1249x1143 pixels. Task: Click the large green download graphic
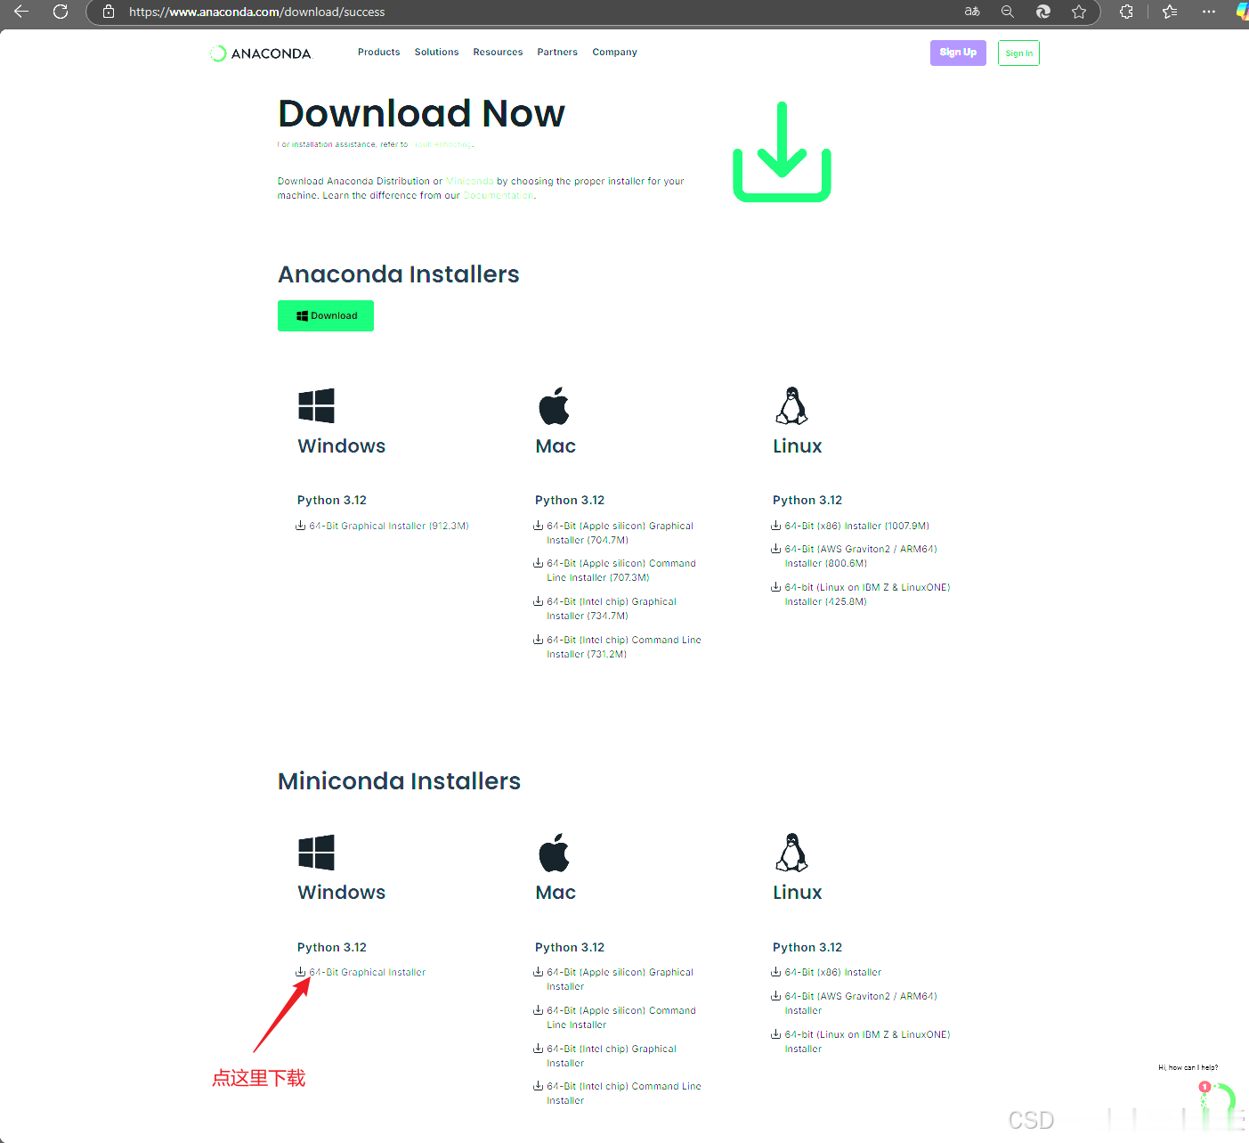[x=782, y=151]
